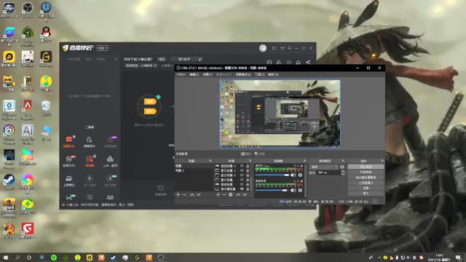Open 桌面音频 audio settings gear in mixer
This screenshot has width=466, height=262.
tap(300, 190)
